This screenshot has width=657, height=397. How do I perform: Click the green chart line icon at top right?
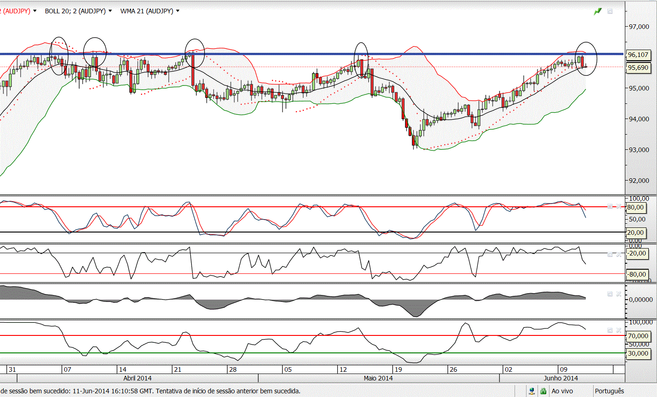pyautogui.click(x=597, y=11)
